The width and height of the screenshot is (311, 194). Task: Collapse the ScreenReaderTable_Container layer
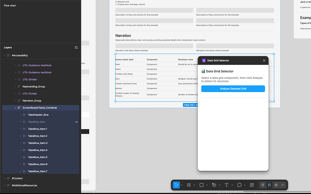[15, 108]
